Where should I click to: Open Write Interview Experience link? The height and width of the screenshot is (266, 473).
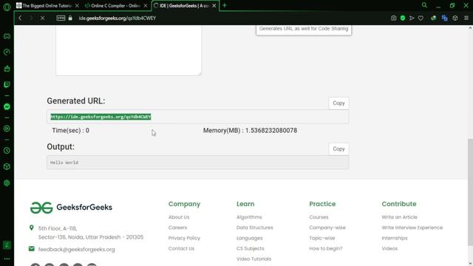pyautogui.click(x=412, y=228)
